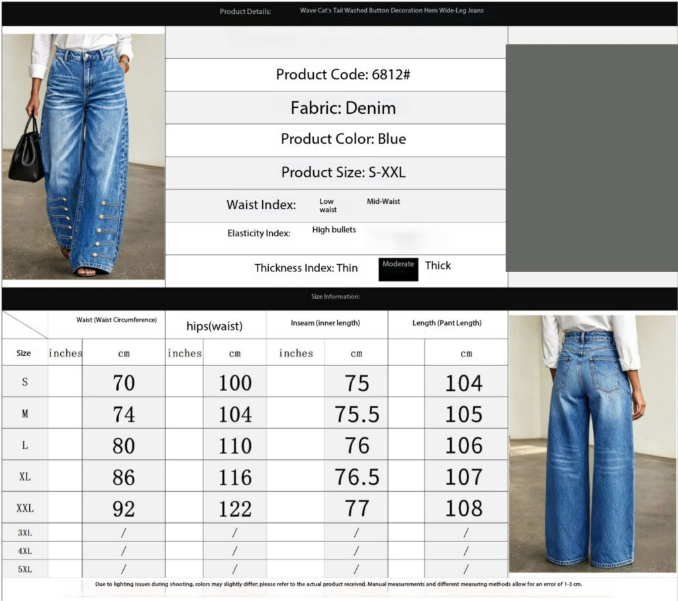Select the lighting and measurement disclaimer text

click(338, 584)
